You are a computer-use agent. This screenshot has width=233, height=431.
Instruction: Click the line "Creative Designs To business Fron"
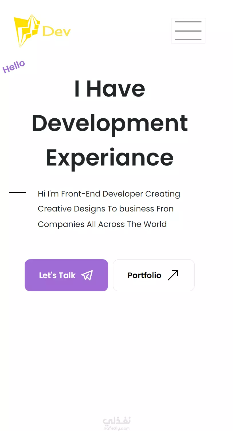(x=106, y=209)
